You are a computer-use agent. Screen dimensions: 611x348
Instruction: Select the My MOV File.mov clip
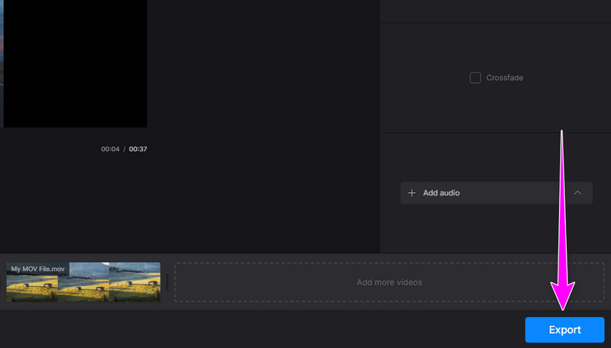click(x=83, y=282)
